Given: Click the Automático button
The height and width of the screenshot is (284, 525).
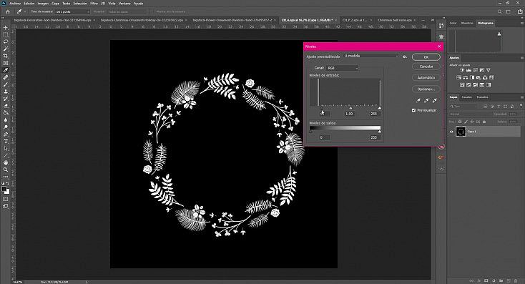Looking at the screenshot, I should pyautogui.click(x=426, y=77).
